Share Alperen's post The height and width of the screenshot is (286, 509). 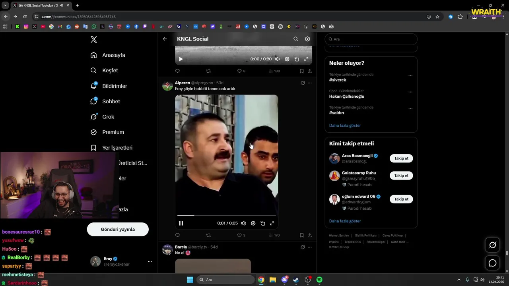pos(310,235)
